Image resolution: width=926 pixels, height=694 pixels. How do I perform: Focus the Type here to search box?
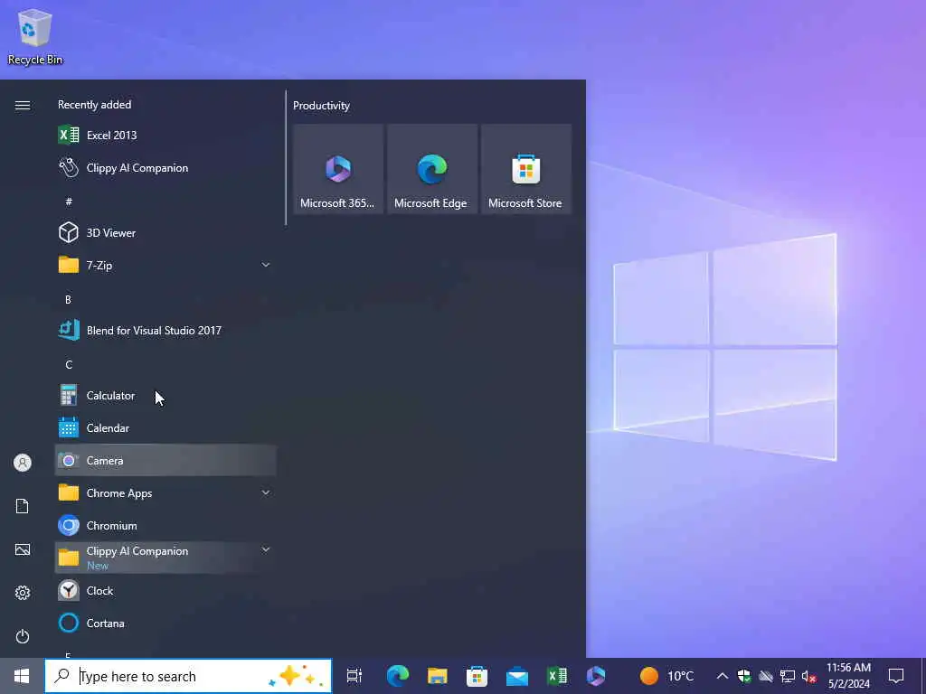point(188,676)
